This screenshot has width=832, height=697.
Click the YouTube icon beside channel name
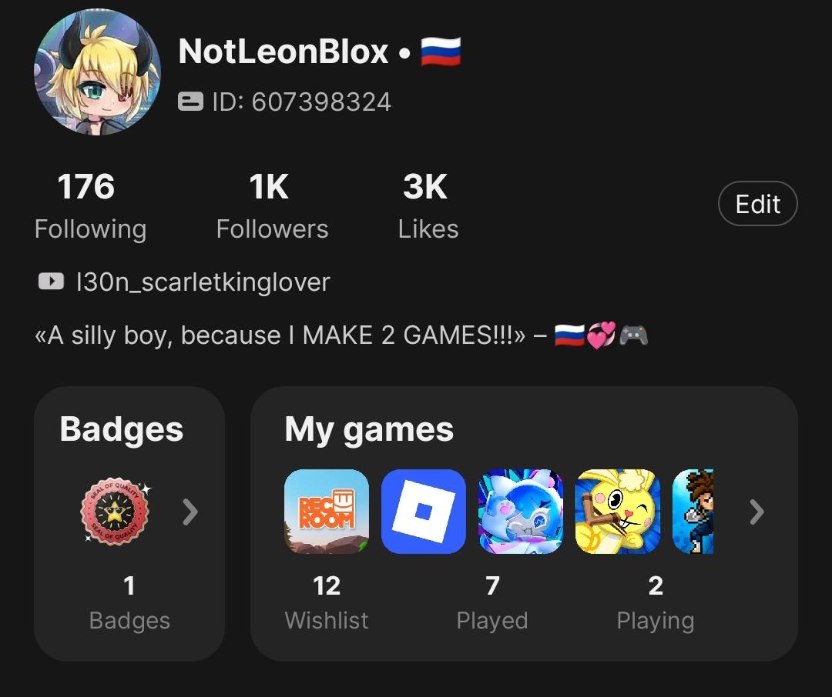point(50,282)
